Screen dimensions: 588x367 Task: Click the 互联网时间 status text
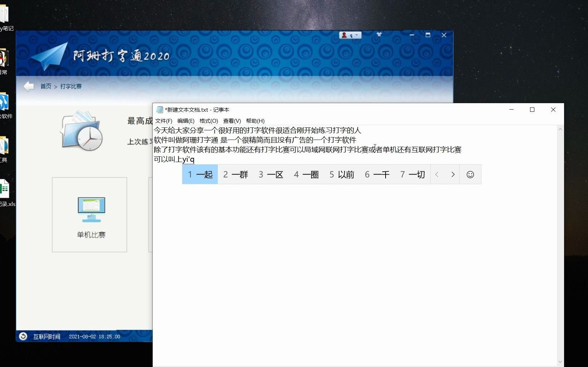46,337
